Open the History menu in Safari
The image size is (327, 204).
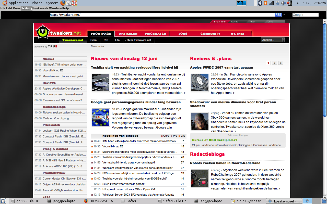pyautogui.click(x=27, y=8)
